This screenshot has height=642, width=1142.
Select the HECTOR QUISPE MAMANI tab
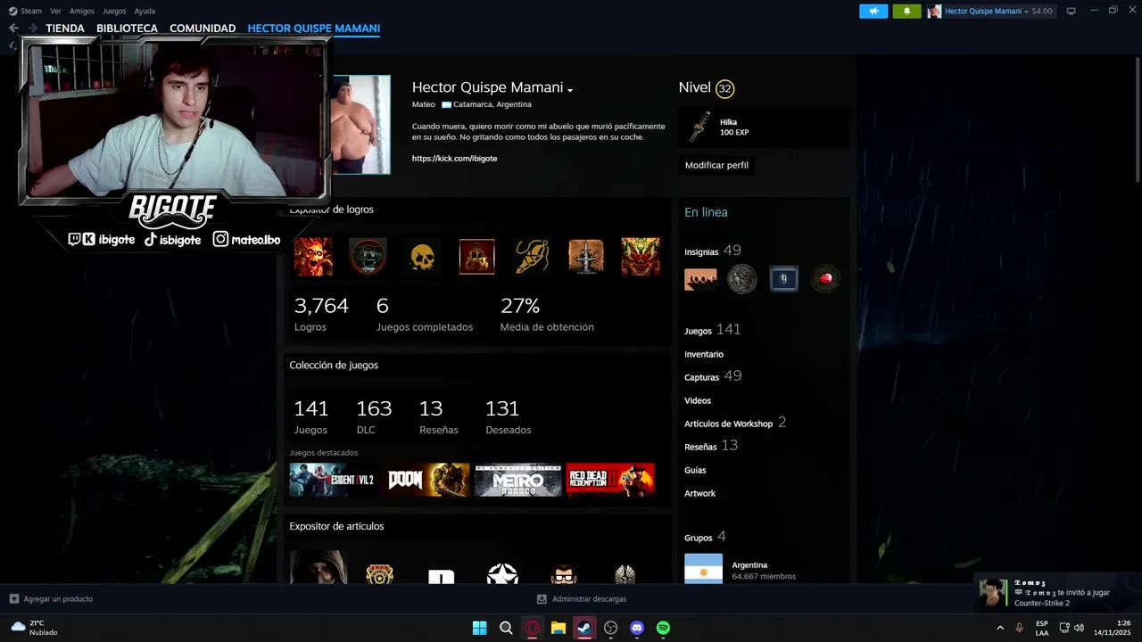313,29
